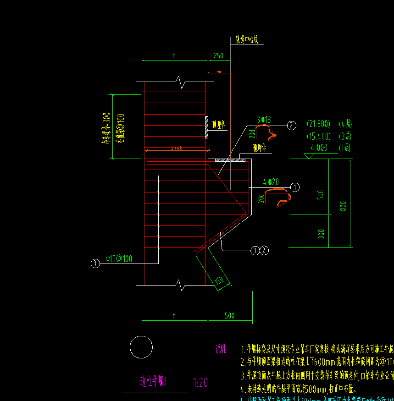394x401 pixels.
Task: Click the '20d' text beside the 3Φ18 hook
Action: click(x=252, y=134)
